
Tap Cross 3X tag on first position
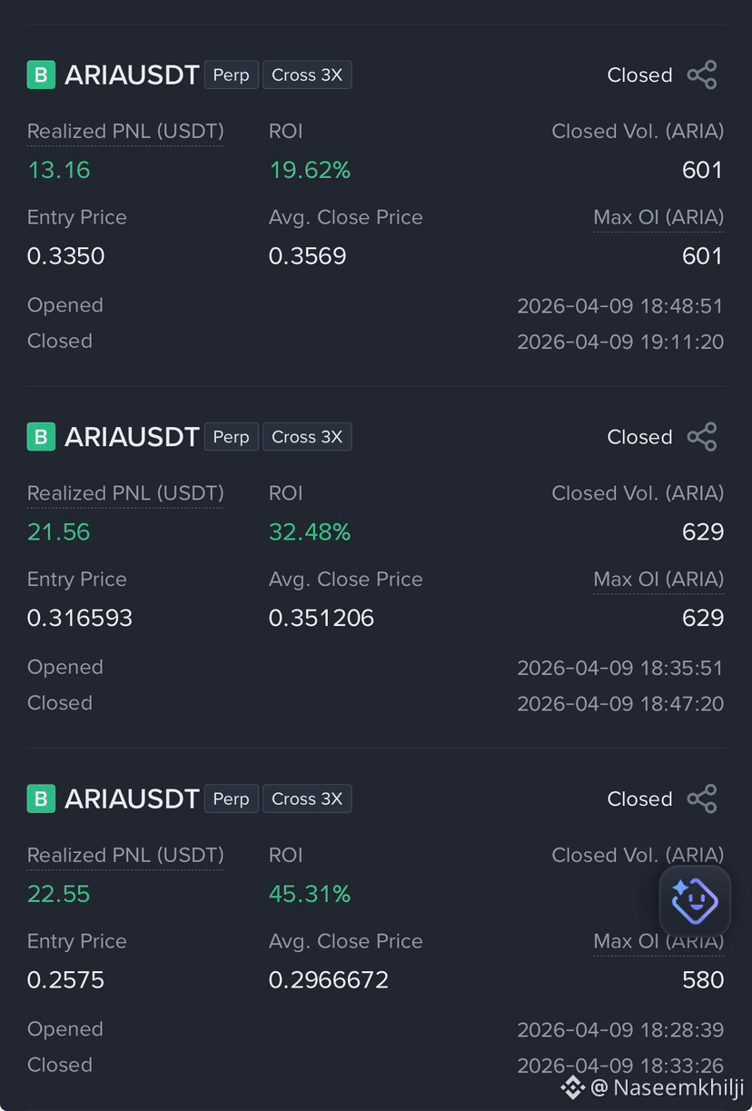pyautogui.click(x=307, y=74)
